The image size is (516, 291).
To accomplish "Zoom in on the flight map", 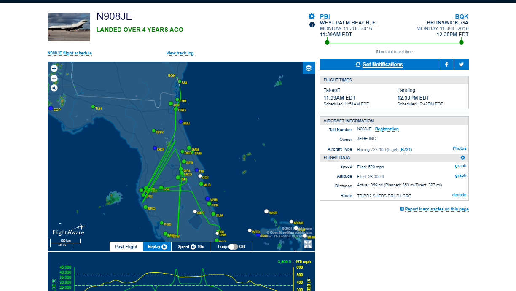I will point(54,68).
